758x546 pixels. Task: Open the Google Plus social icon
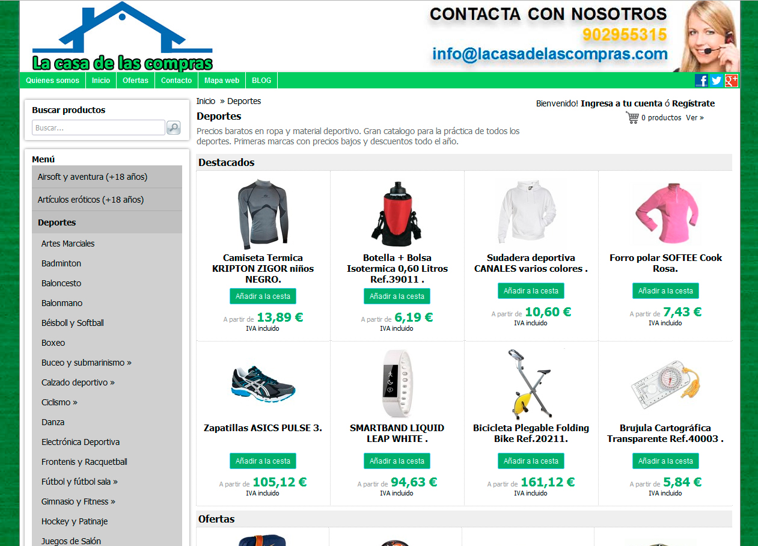click(x=732, y=81)
